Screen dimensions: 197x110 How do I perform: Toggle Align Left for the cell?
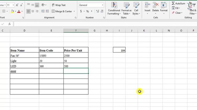[29, 11]
